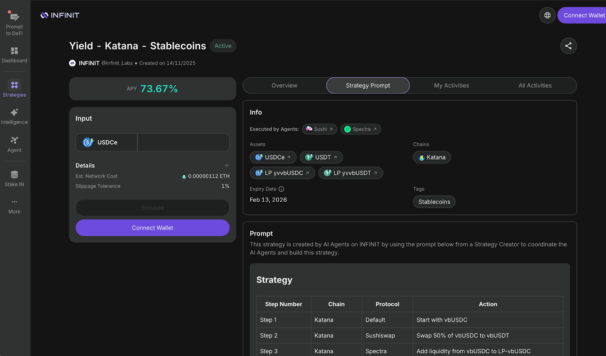Open the Stake IN sidebar icon
Viewport: 606px width, 356px height.
click(14, 179)
